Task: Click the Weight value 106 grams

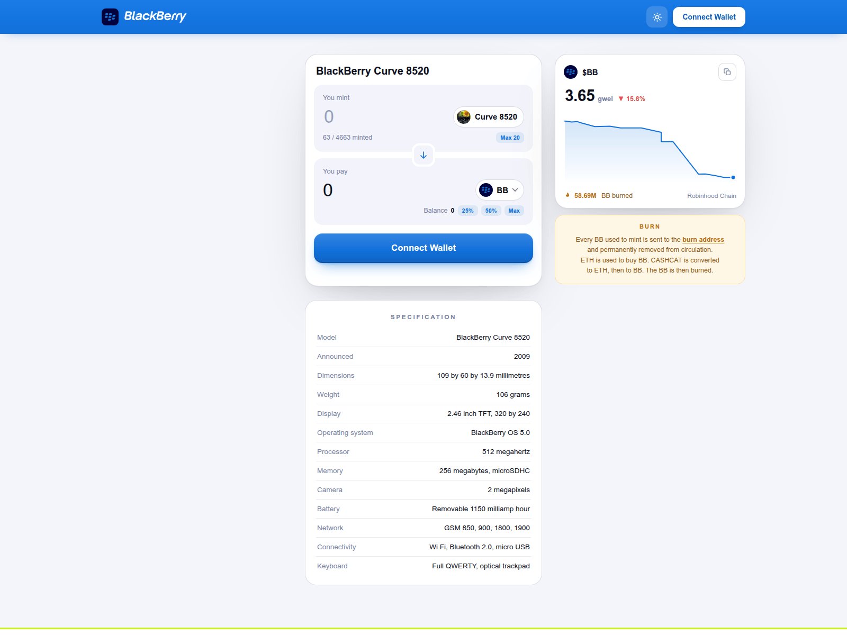Action: (x=513, y=395)
